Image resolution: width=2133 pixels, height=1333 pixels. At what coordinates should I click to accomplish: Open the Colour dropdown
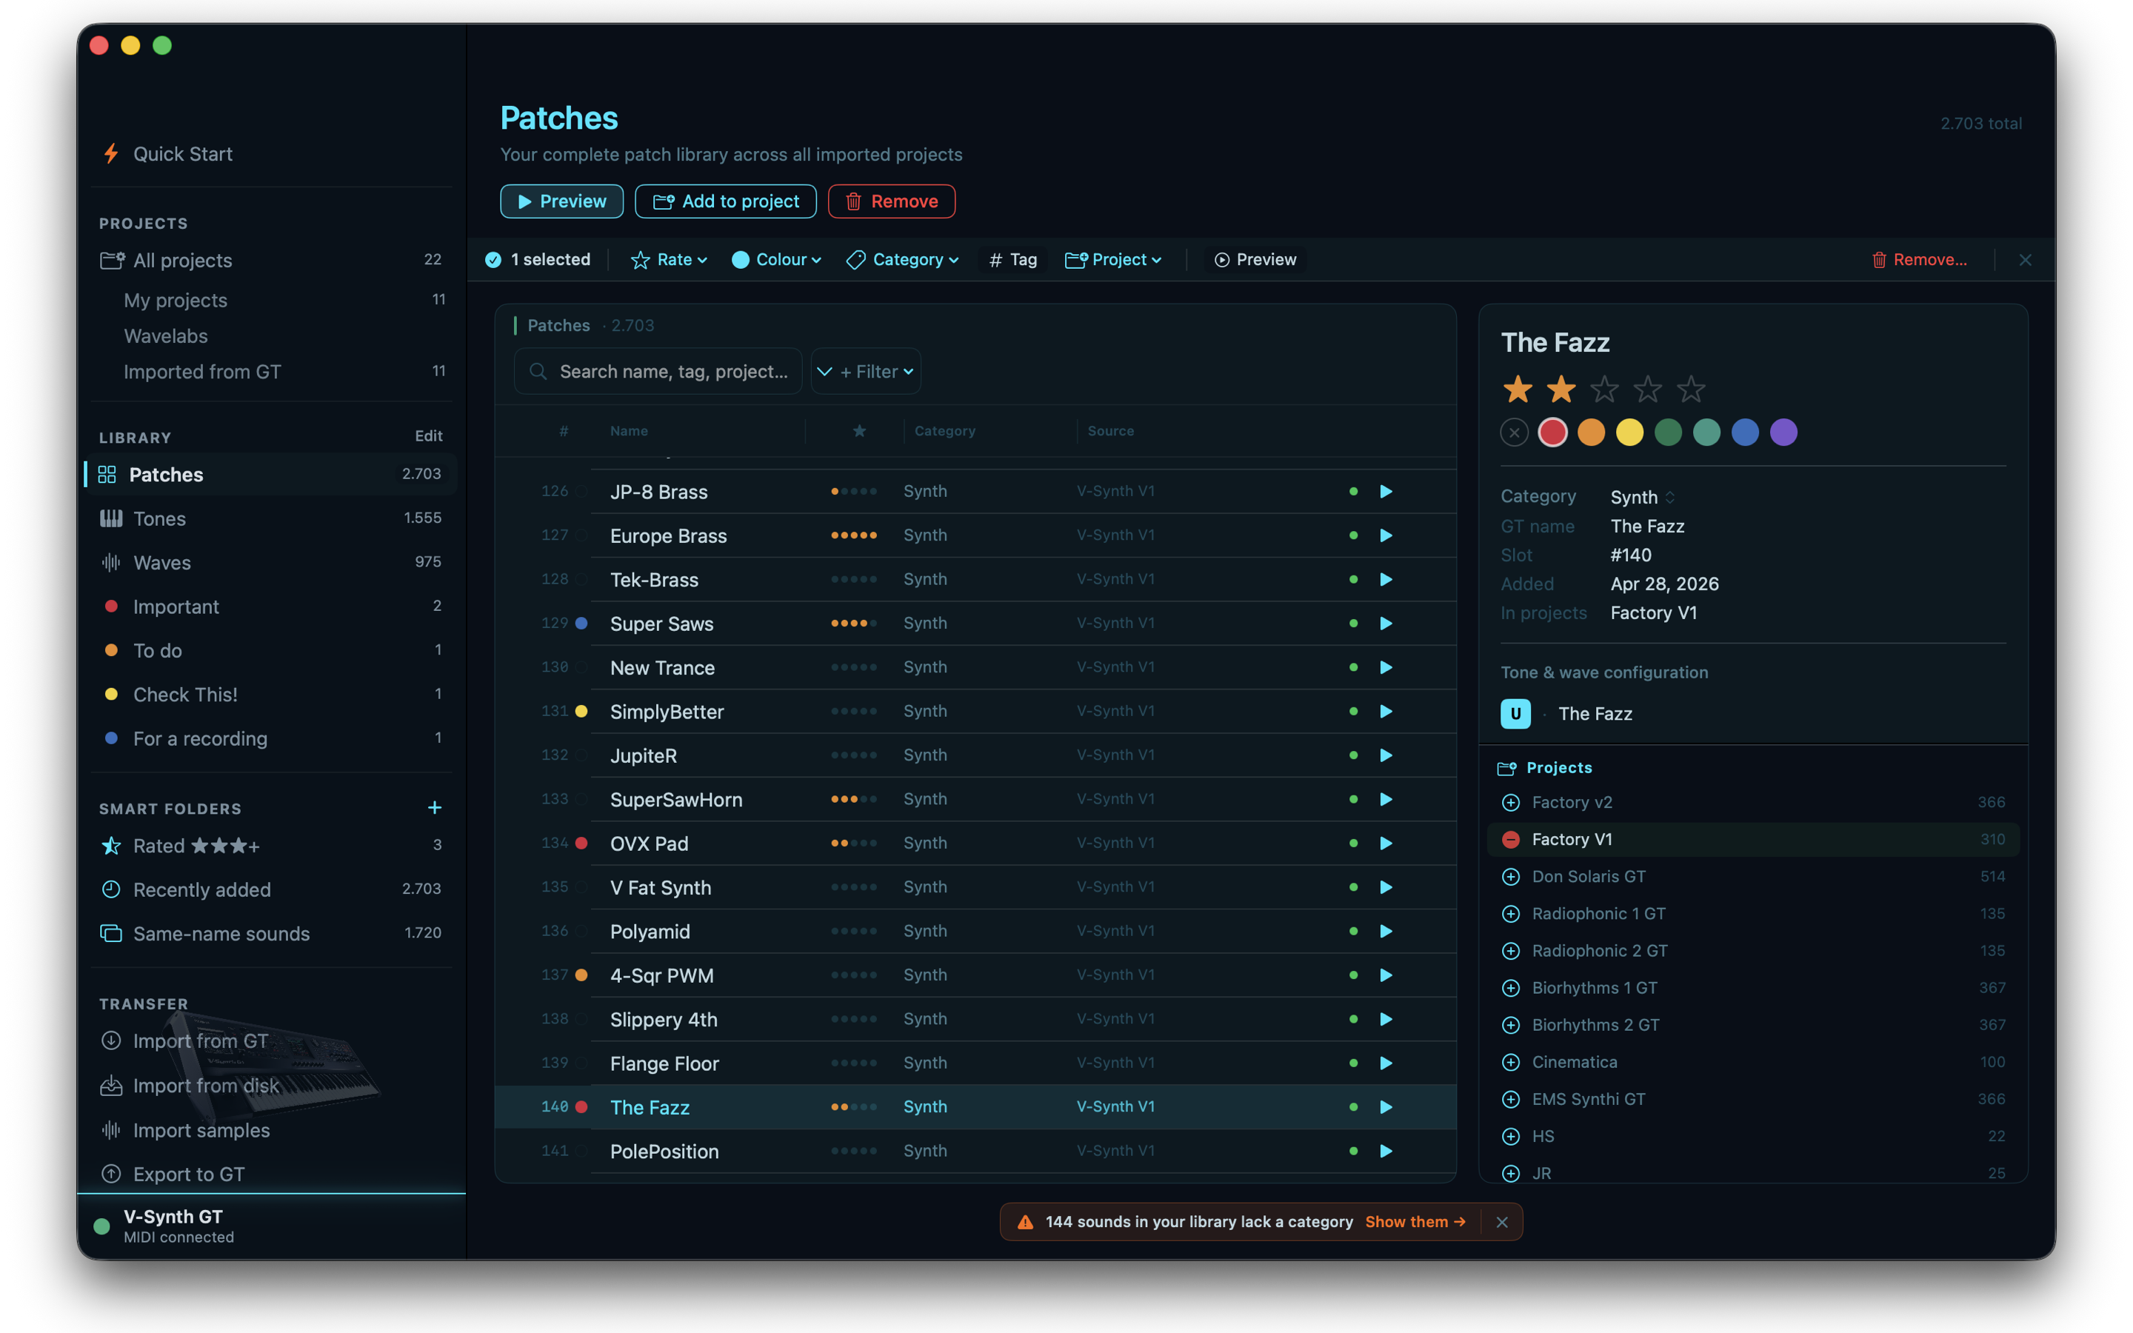(776, 259)
